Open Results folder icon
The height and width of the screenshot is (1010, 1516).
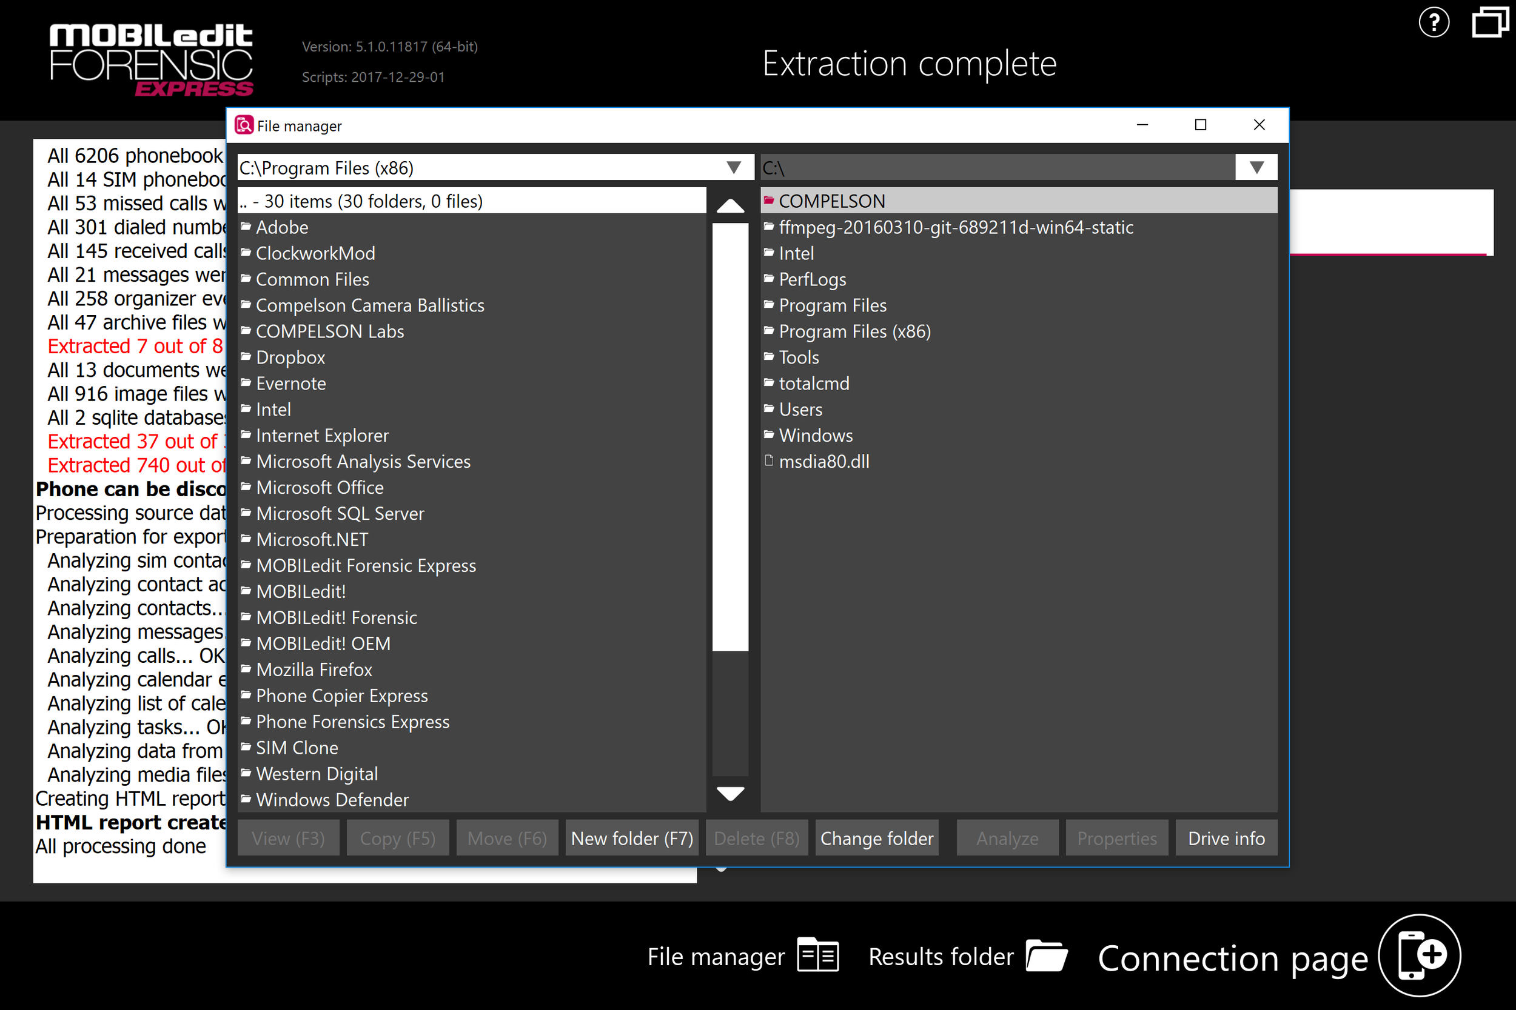1046,955
